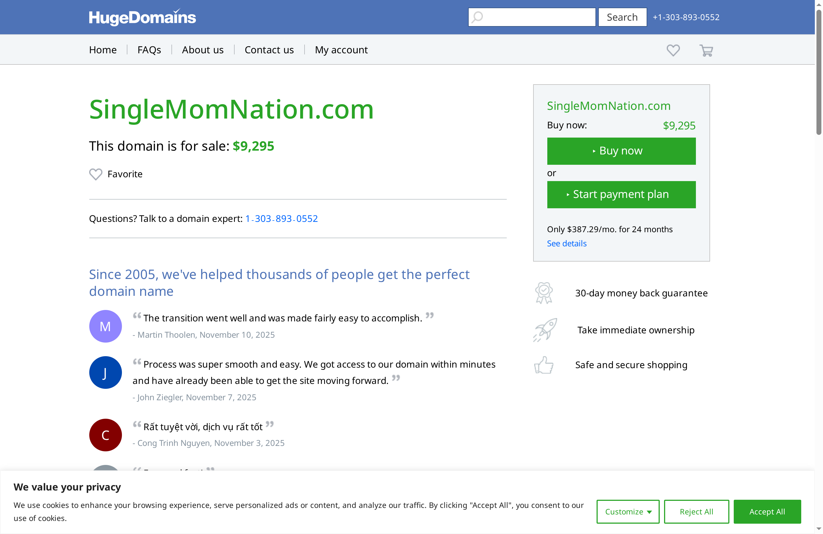
Task: Click the search magnifier icon
Action: click(477, 17)
